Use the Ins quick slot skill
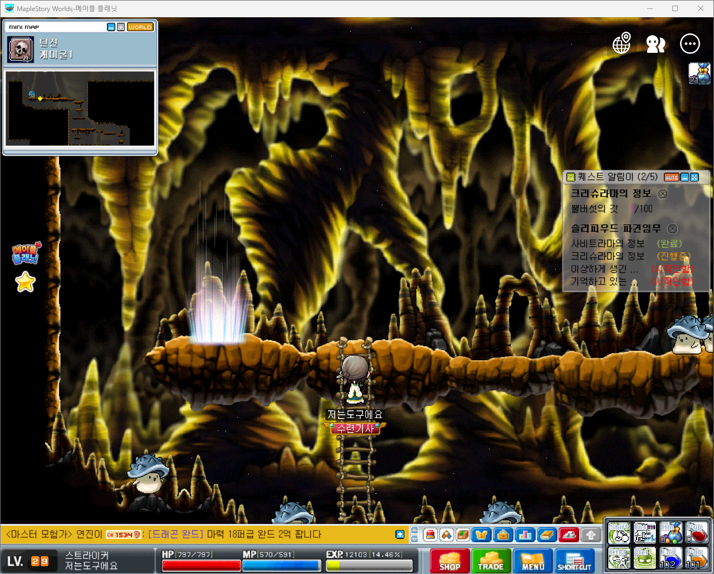The height and width of the screenshot is (574, 714). [x=644, y=533]
